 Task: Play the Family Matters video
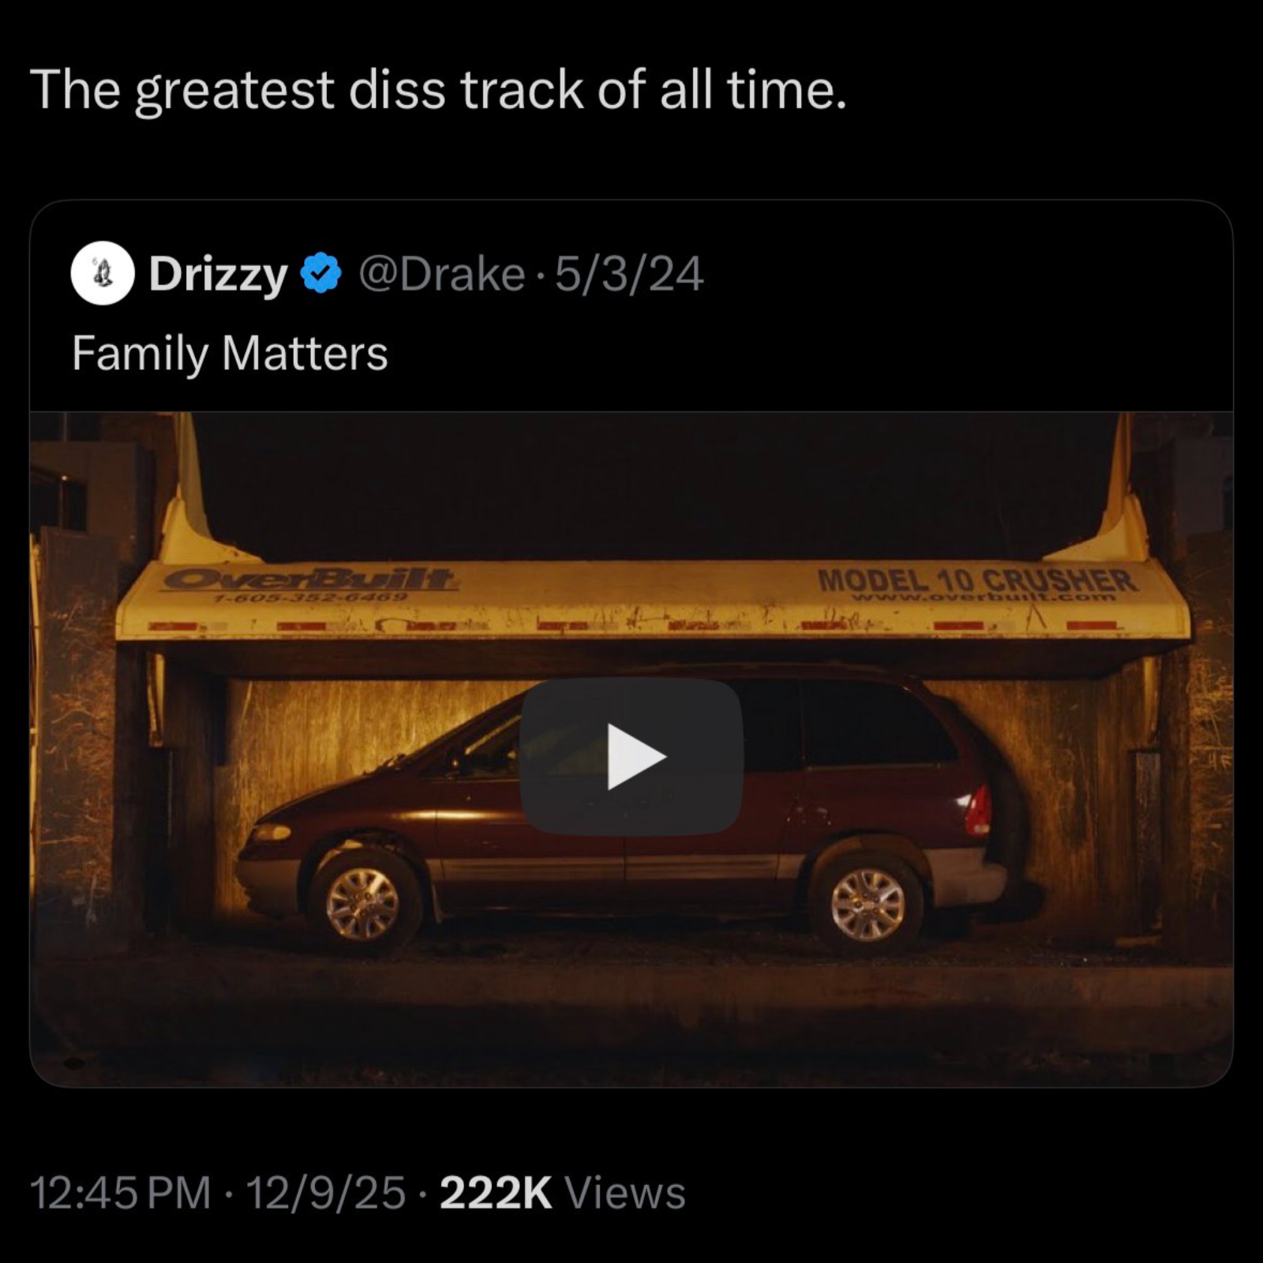[631, 756]
